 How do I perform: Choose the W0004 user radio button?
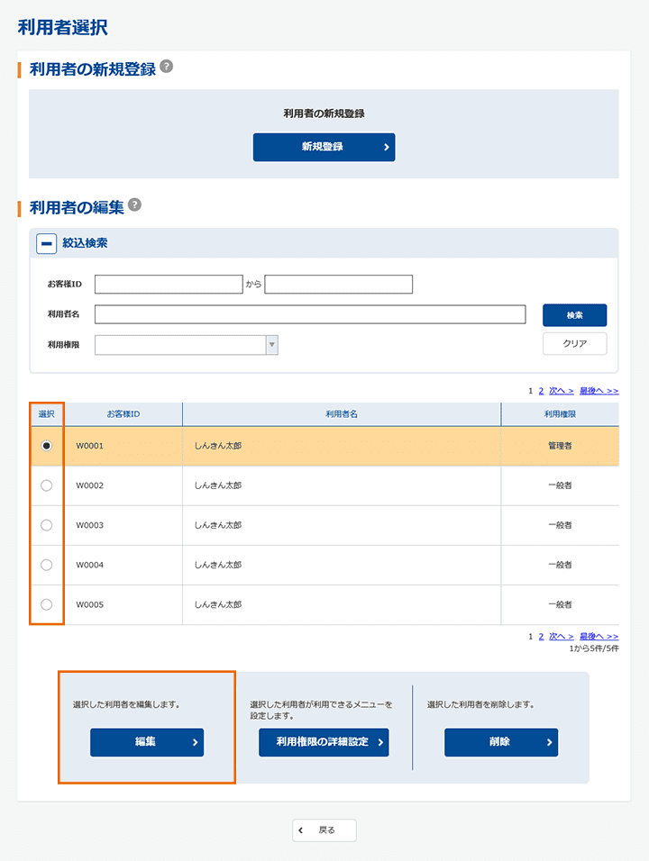tap(47, 565)
